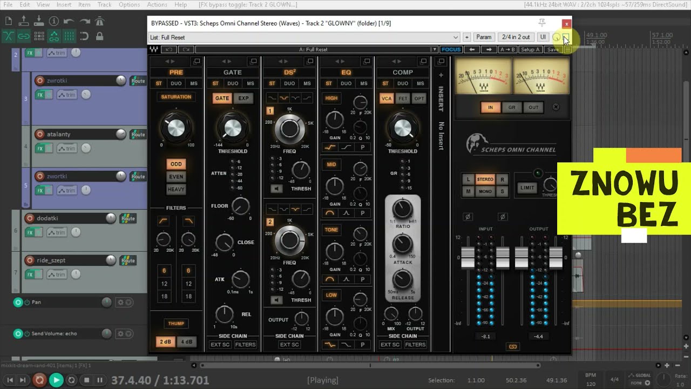Image resolution: width=691 pixels, height=389 pixels.
Task: Open the 2/4 in 2 out pin routing
Action: click(x=516, y=37)
